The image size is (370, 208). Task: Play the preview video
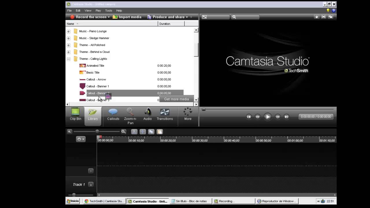[x=267, y=117]
